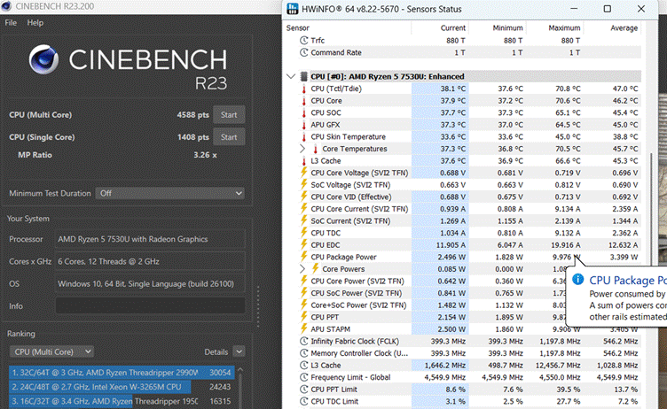Select ranking entry AMD Ryzen Threadripper 2990W
The width and height of the screenshot is (667, 409).
[x=122, y=373]
